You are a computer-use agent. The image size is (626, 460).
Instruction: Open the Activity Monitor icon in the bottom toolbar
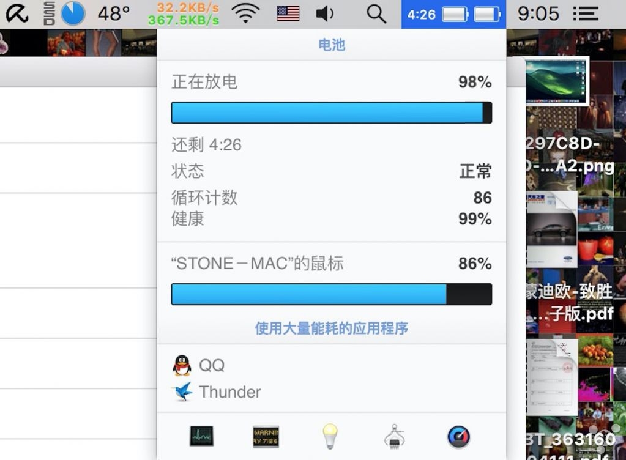(x=201, y=436)
